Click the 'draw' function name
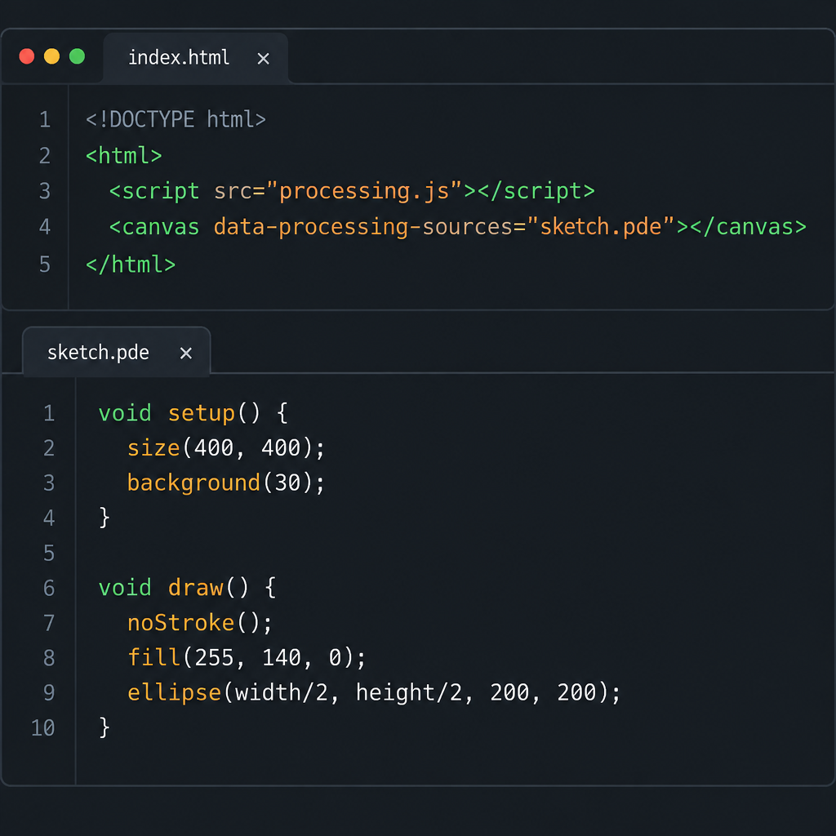836x836 pixels. pos(196,588)
